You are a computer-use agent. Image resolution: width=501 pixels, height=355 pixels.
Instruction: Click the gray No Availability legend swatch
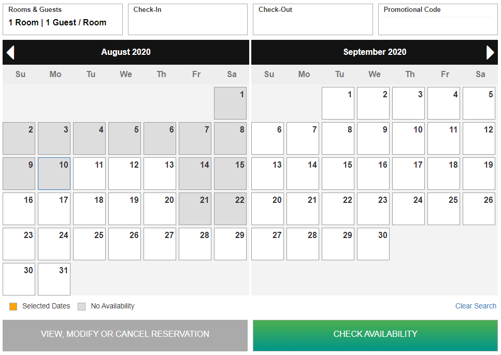[x=82, y=306]
